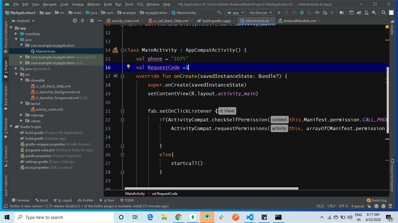
Task: Expand the values folder
Action: click(x=21, y=121)
